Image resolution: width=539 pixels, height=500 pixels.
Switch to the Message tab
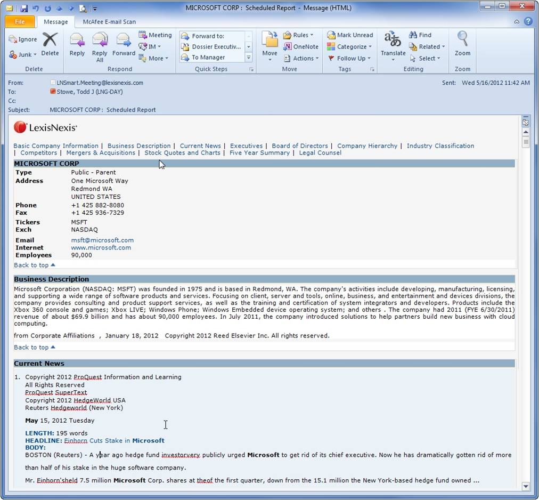click(56, 22)
